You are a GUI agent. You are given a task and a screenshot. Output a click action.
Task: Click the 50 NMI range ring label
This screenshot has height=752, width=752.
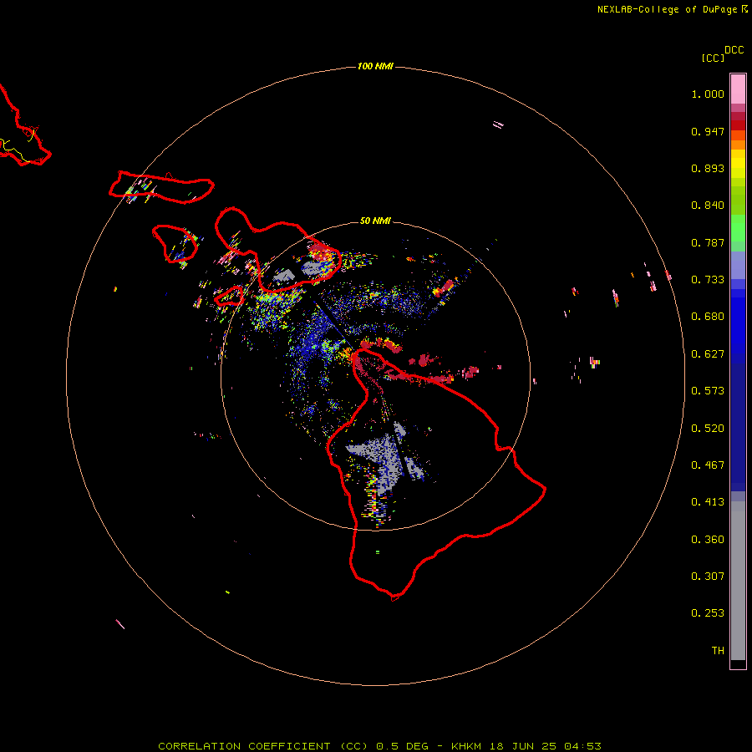[x=375, y=221]
